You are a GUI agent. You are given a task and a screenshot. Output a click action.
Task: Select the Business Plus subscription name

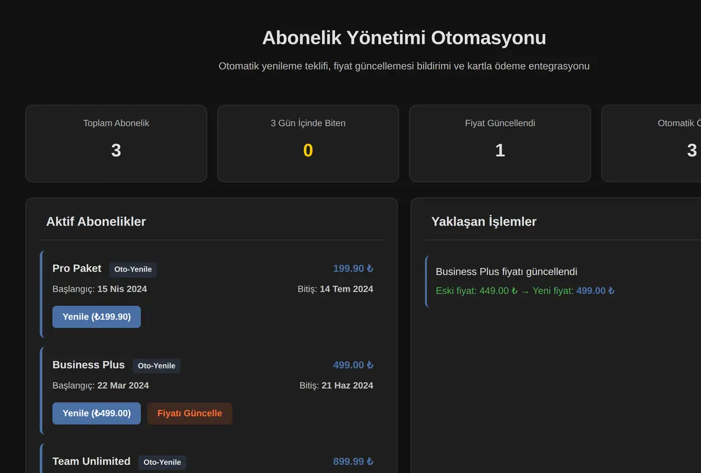(x=89, y=365)
